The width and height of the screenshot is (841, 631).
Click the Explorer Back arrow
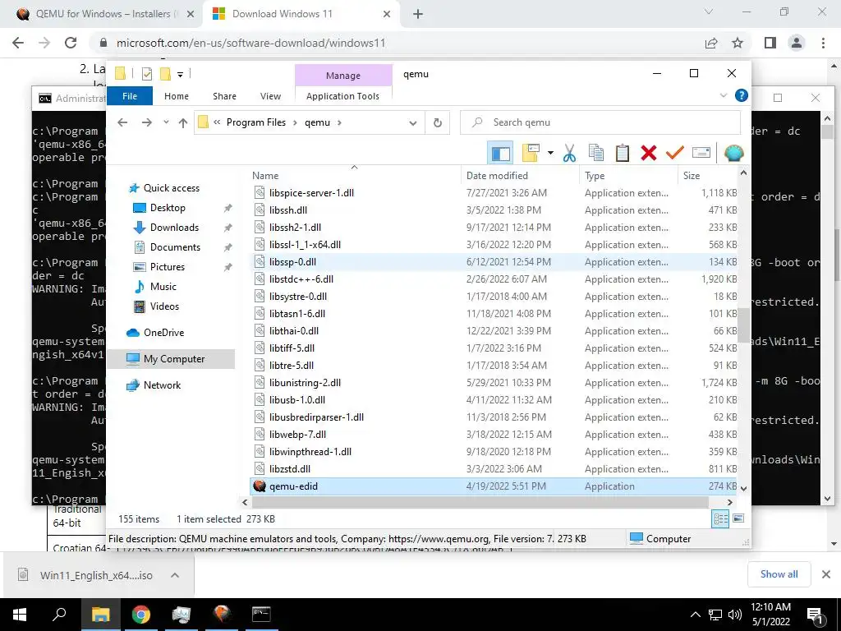coord(122,122)
